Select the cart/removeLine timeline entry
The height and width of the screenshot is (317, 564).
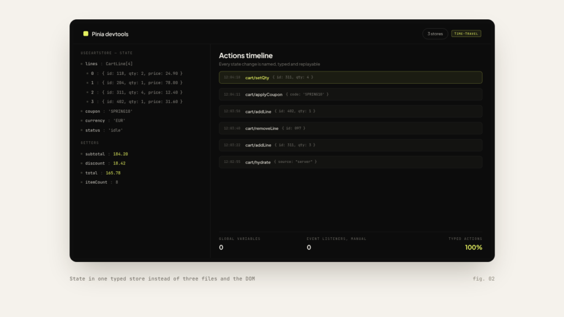pyautogui.click(x=350, y=128)
